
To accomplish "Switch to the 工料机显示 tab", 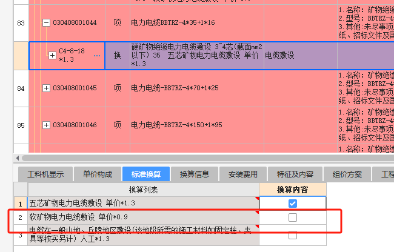I will (x=45, y=174).
